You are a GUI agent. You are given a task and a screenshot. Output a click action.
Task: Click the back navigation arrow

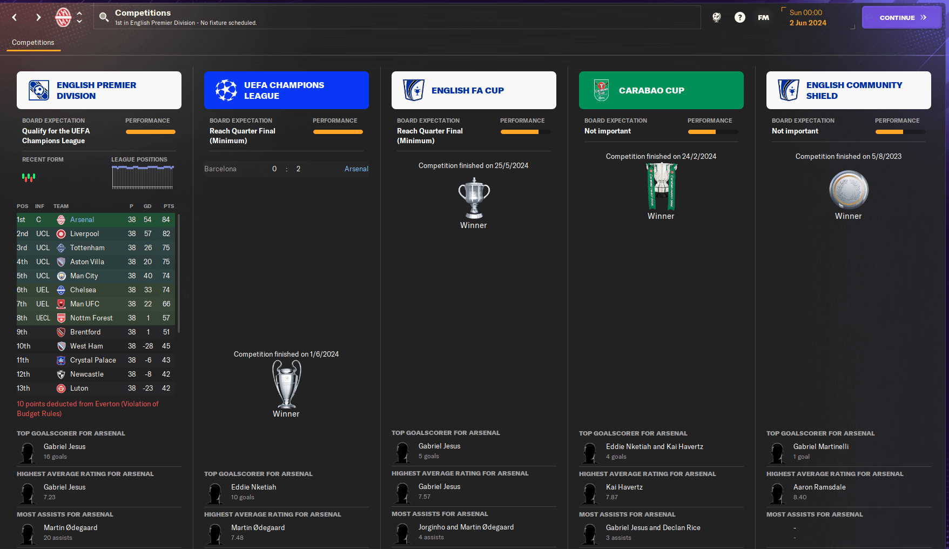(15, 17)
